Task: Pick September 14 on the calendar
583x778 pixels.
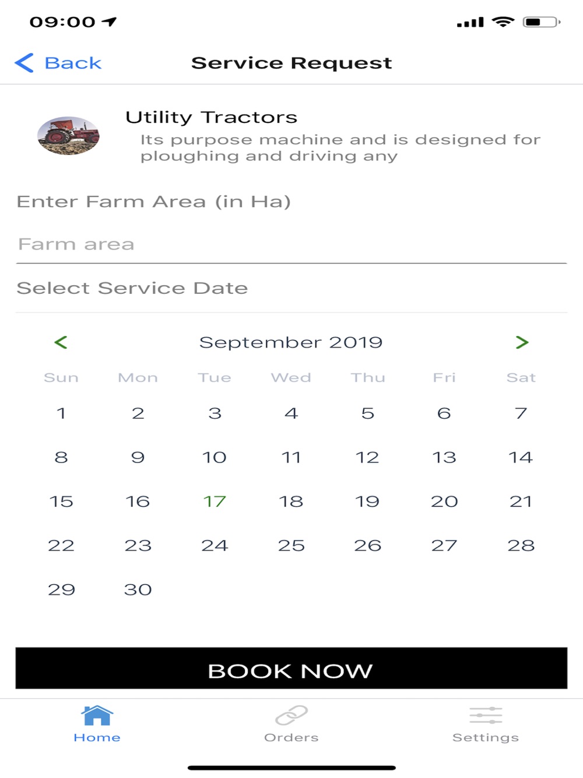Action: coord(521,457)
